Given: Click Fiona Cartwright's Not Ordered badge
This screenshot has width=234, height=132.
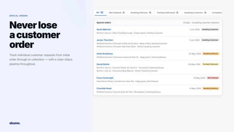Looking at the screenshot, I should 213,78.
